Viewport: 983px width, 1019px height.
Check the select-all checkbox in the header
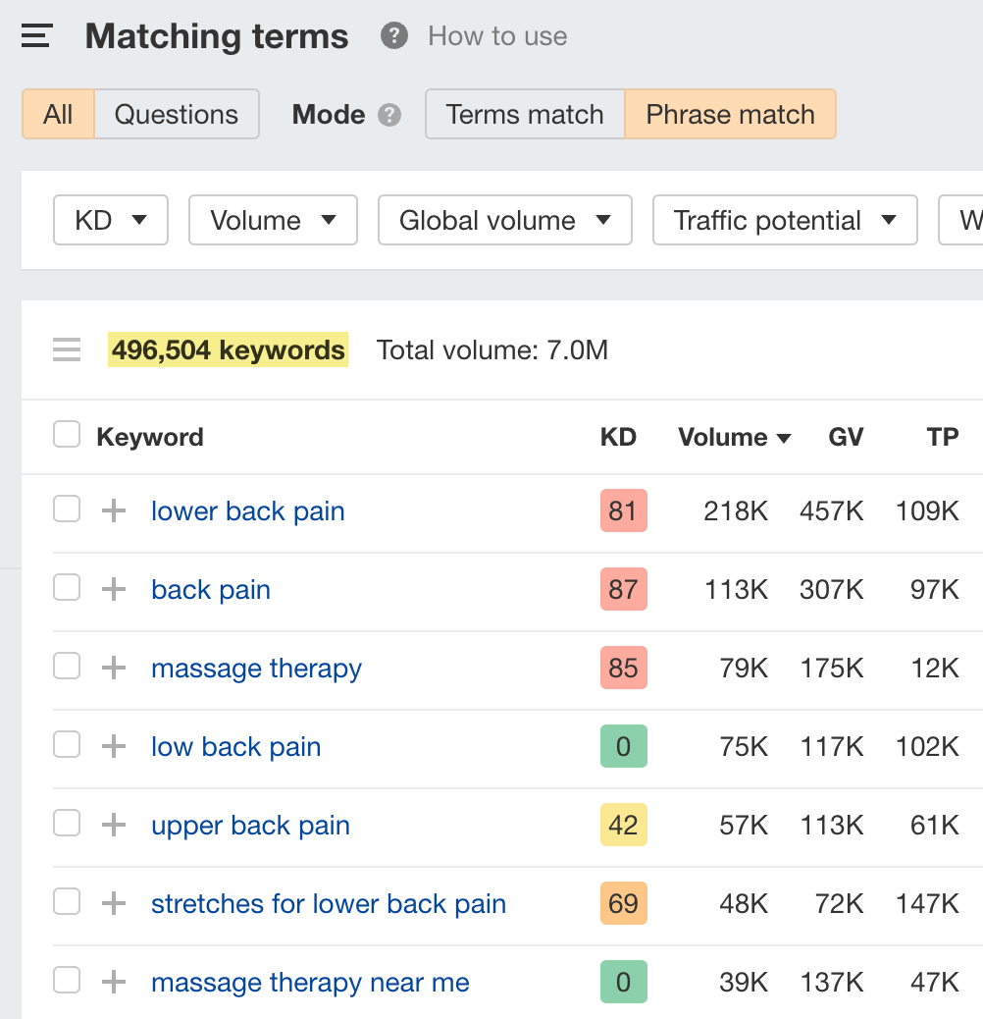tap(66, 433)
